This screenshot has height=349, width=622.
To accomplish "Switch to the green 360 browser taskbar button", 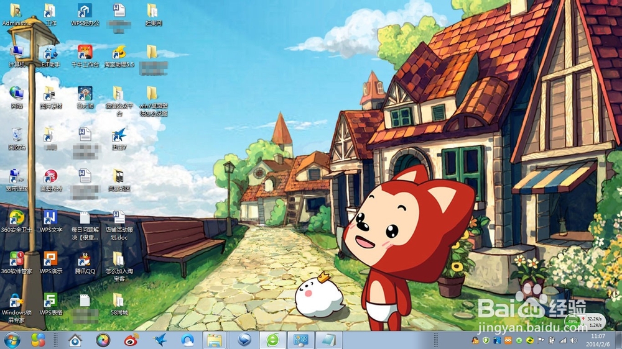I will coord(272,340).
